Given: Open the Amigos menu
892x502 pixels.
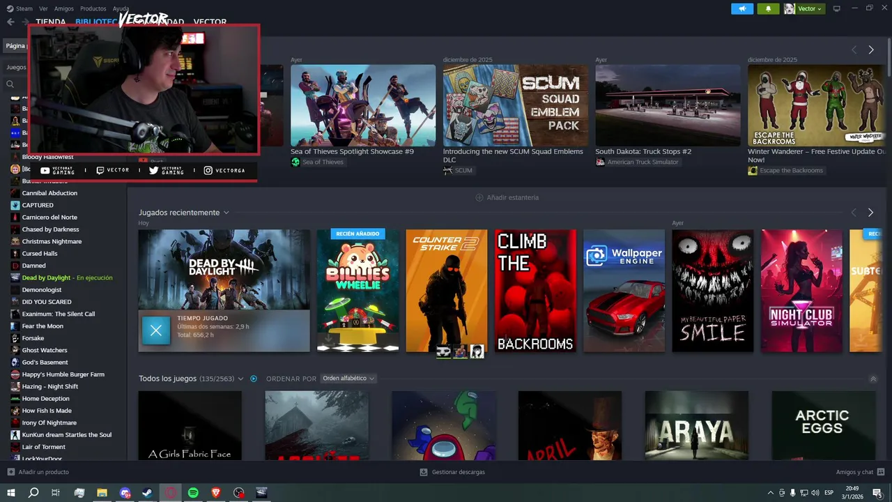Looking at the screenshot, I should pos(63,8).
